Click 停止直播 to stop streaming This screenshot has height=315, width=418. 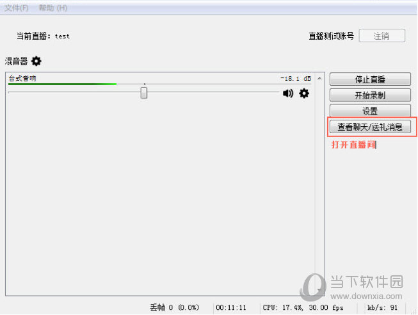(370, 79)
